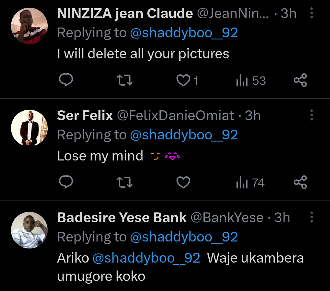Image resolution: width=330 pixels, height=291 pixels.
Task: Like Ser Felix's "Lose my mind" tweet
Action: pos(184,183)
